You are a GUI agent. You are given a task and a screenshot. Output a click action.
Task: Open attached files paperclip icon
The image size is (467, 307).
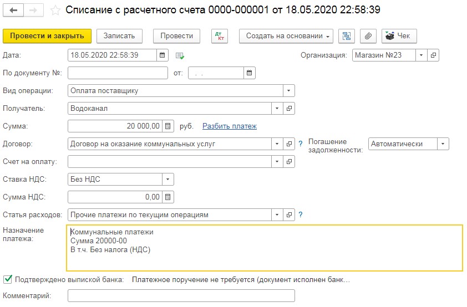pos(367,36)
